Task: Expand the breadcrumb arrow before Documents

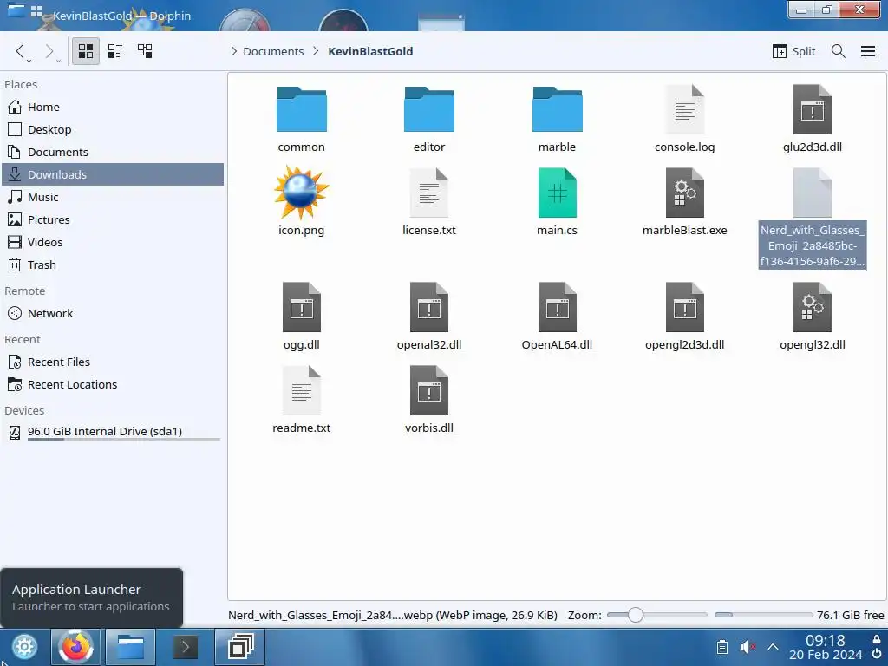Action: 234,51
